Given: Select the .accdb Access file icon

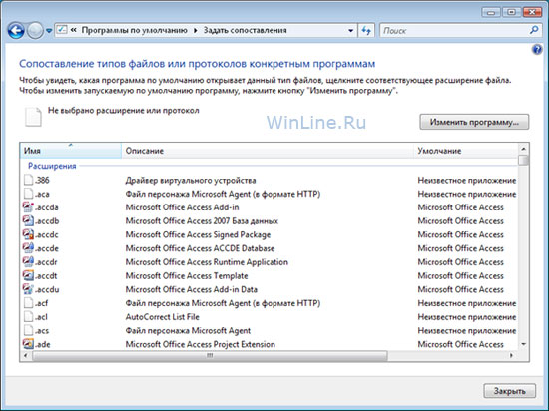Looking at the screenshot, I should pyautogui.click(x=28, y=221).
